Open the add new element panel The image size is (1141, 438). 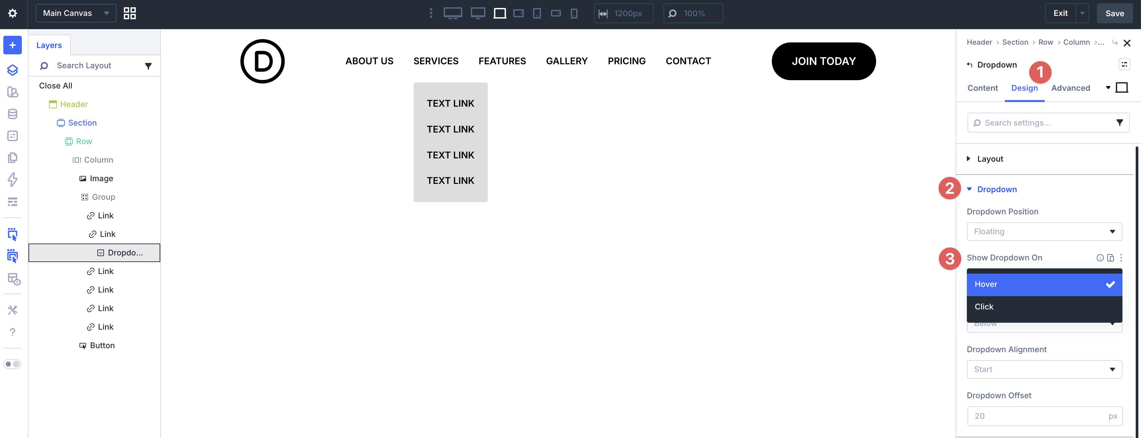click(x=12, y=45)
